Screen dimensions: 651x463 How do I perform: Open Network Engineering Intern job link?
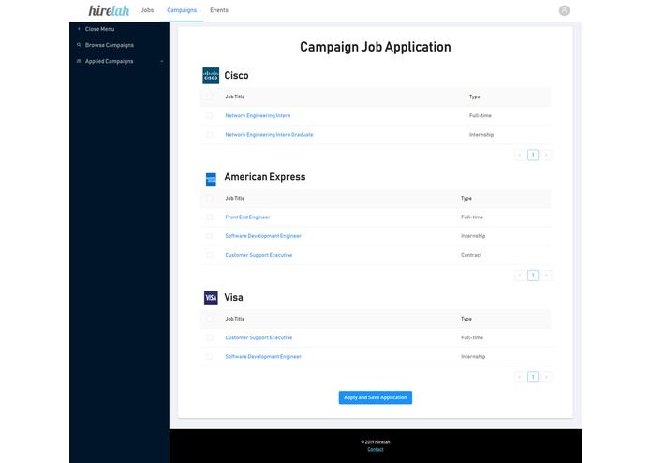(x=258, y=116)
